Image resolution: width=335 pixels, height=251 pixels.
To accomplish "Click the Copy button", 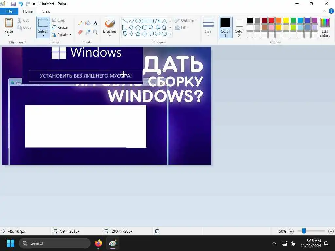I will click(24, 27).
